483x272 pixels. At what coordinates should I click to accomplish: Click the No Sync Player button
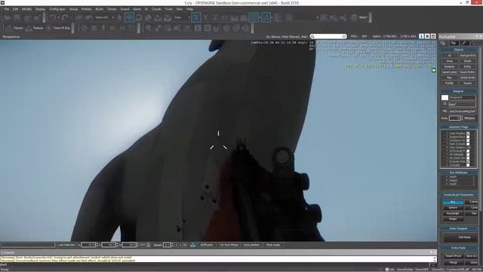229,245
